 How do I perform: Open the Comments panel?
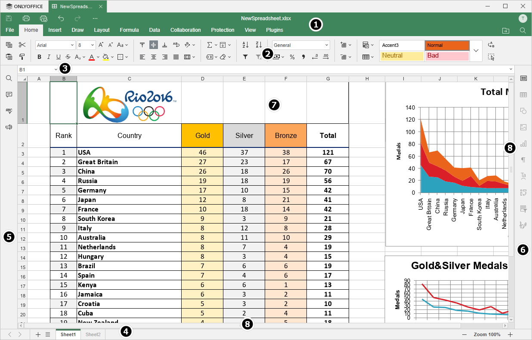coord(9,94)
